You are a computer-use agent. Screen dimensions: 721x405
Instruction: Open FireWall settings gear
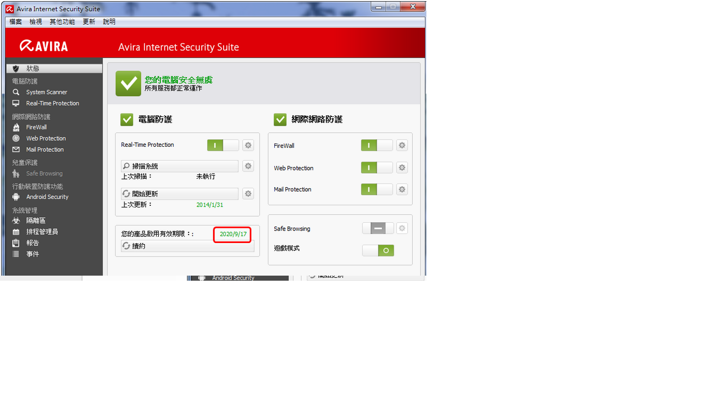402,145
